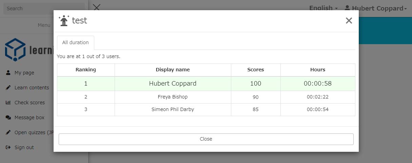Click the Learn contents pencil icon
This screenshot has width=412, height=163.
(x=8, y=88)
